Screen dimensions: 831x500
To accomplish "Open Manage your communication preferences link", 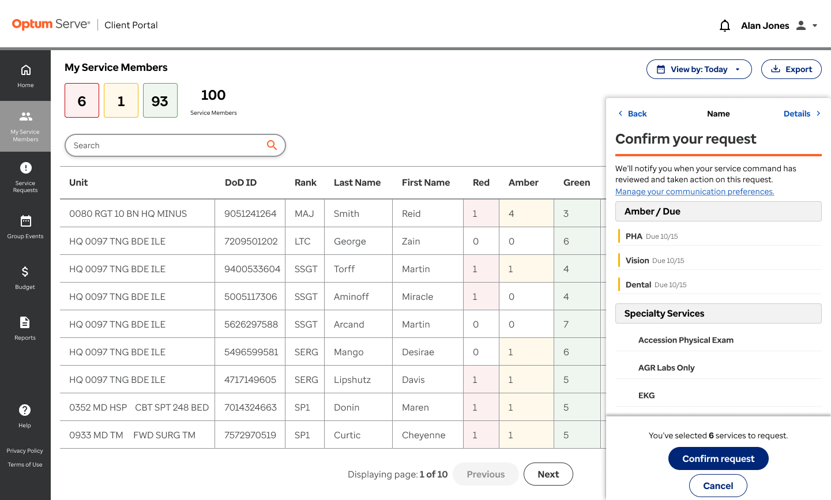I will click(x=695, y=191).
